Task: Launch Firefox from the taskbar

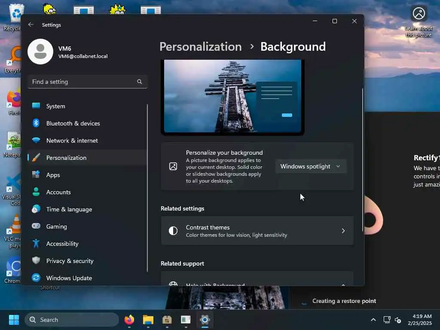Action: pos(129,320)
